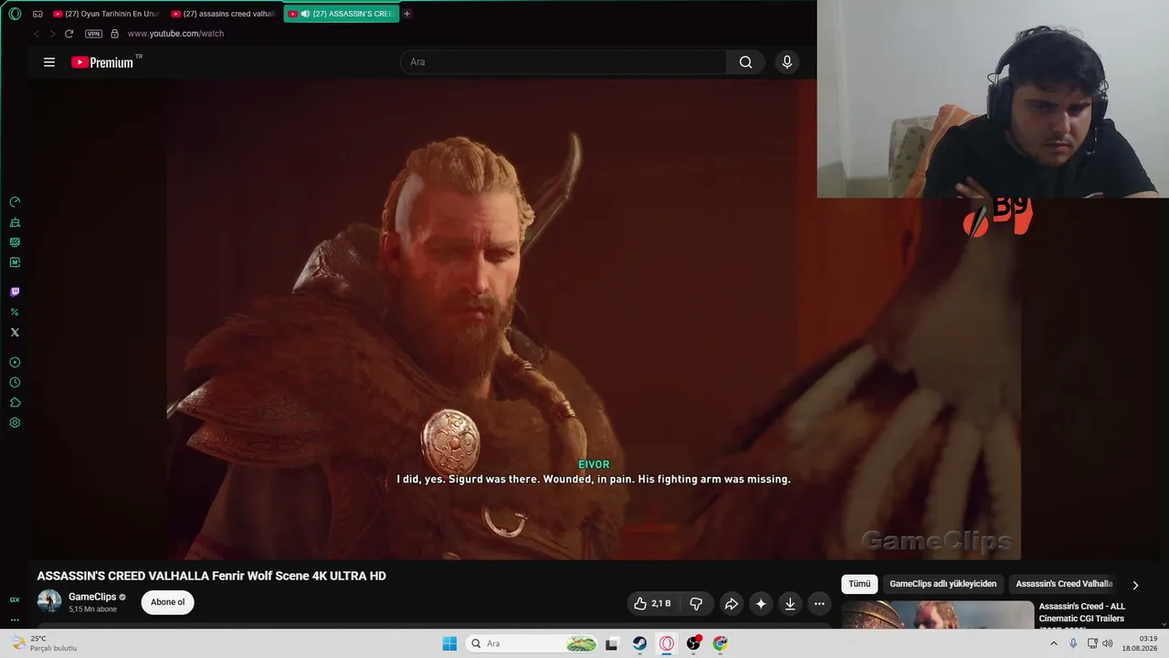1169x658 pixels.
Task: Open a new browser tab
Action: pos(407,14)
